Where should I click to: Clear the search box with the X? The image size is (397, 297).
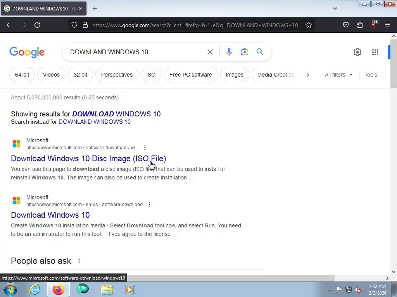pyautogui.click(x=210, y=52)
